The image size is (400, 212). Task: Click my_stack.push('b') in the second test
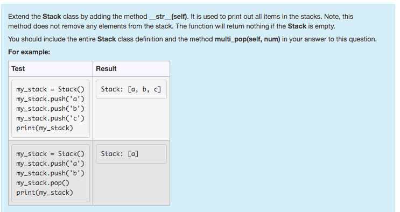(50, 173)
